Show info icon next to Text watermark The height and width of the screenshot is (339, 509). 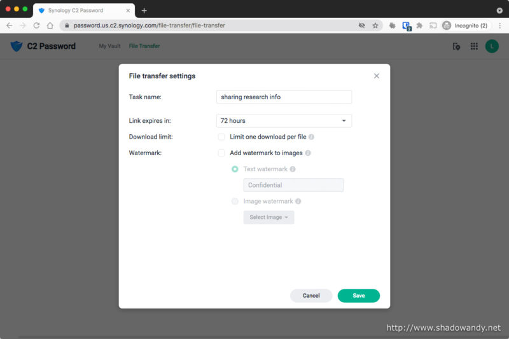(x=293, y=169)
